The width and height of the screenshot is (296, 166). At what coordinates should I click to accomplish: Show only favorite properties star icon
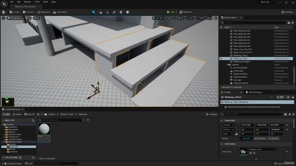click(x=290, y=114)
